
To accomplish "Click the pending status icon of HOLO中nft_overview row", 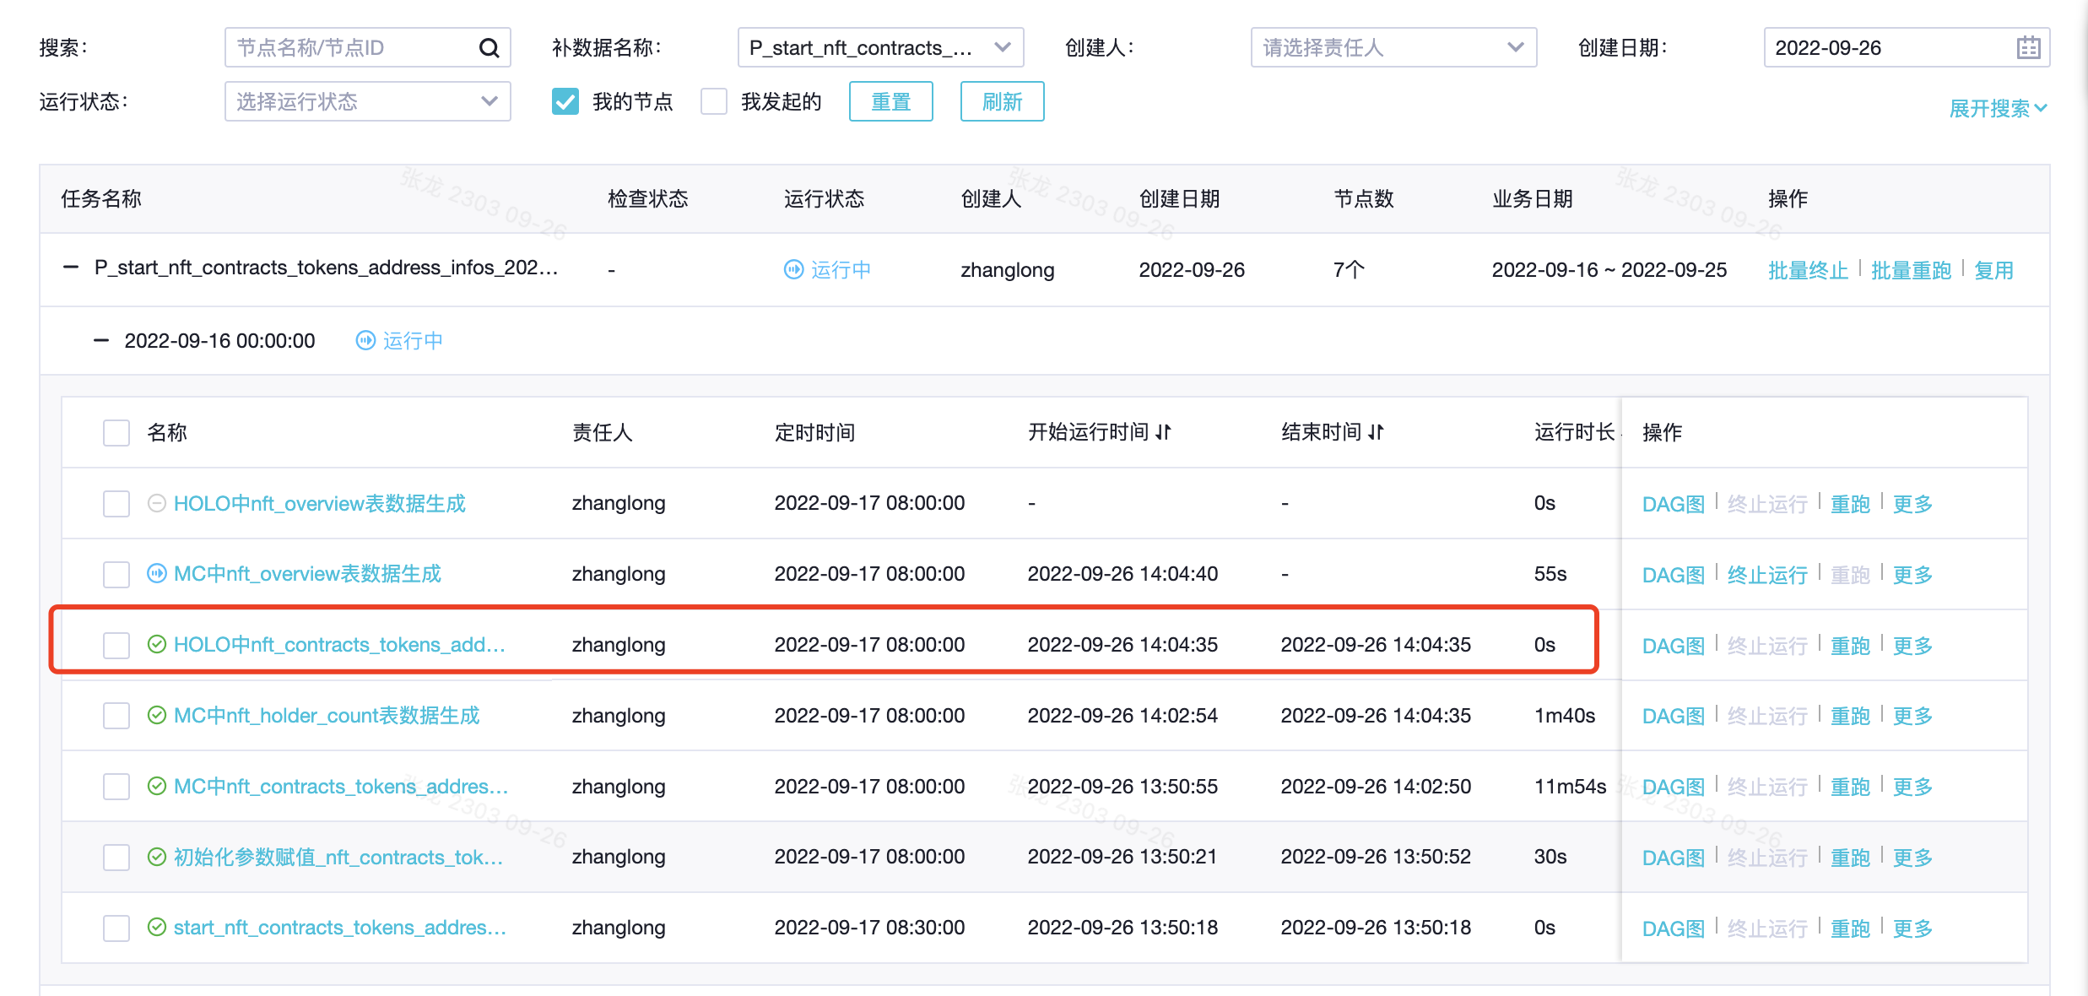I will (157, 503).
